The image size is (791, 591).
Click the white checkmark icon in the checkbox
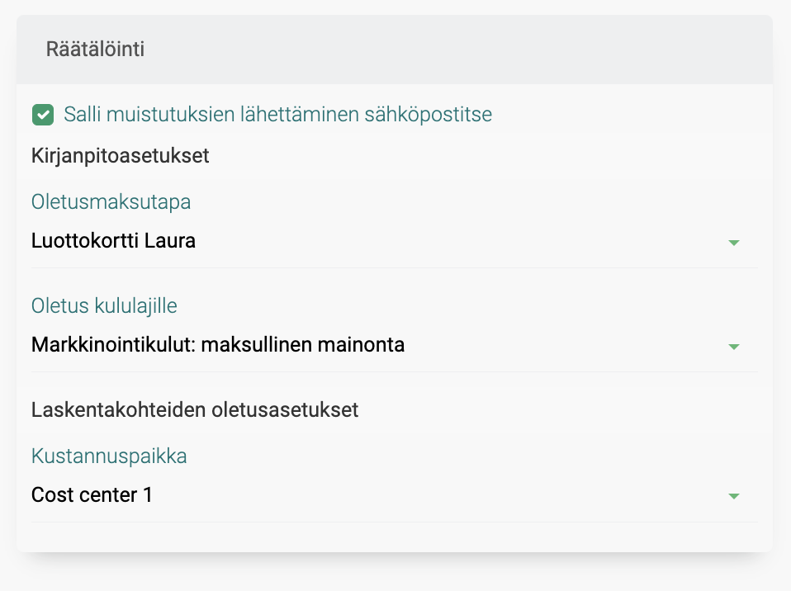(x=43, y=115)
